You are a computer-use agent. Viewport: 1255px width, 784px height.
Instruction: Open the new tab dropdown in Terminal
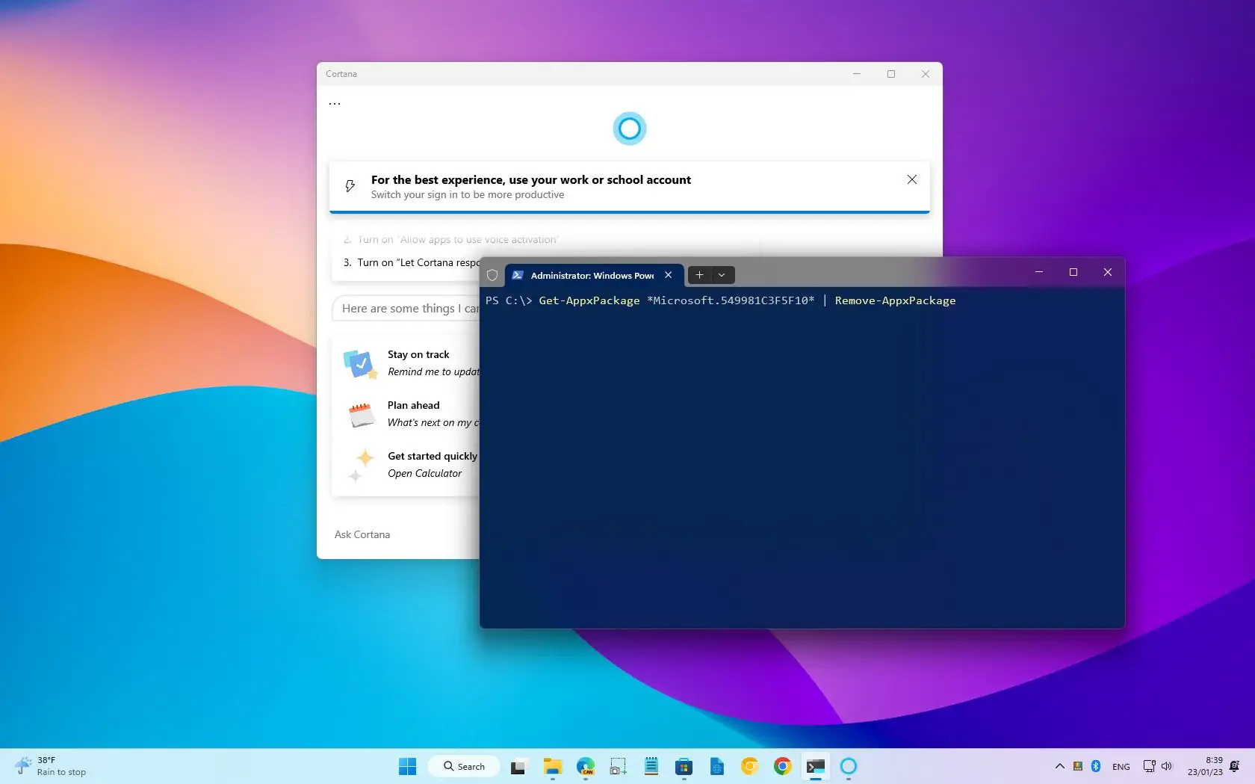(722, 275)
